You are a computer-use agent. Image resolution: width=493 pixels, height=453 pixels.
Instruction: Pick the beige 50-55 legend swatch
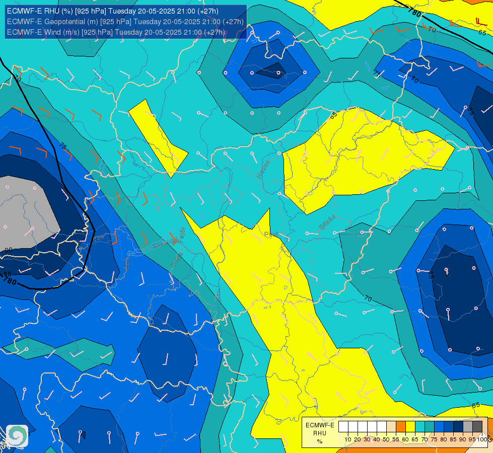(391, 427)
